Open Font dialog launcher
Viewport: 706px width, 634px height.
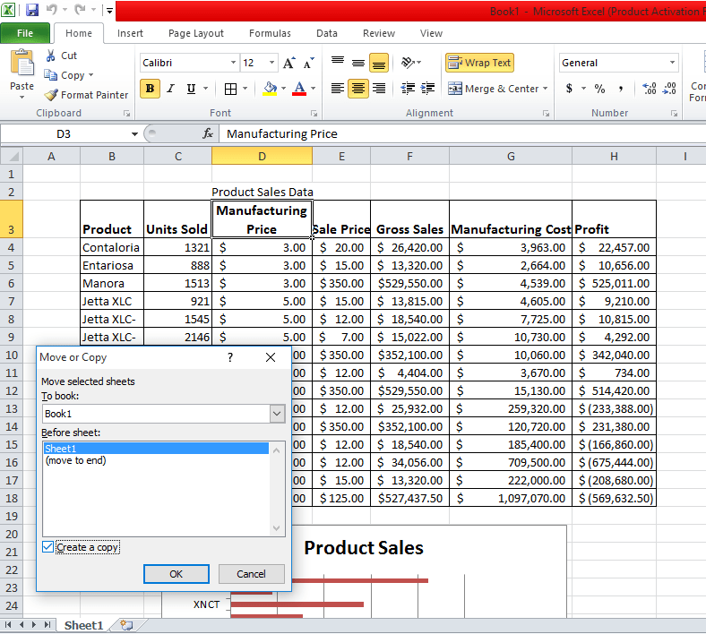(314, 114)
